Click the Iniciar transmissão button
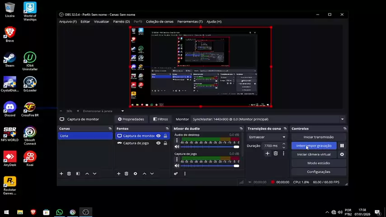Viewport: 386px width, 217px height. coord(318,137)
